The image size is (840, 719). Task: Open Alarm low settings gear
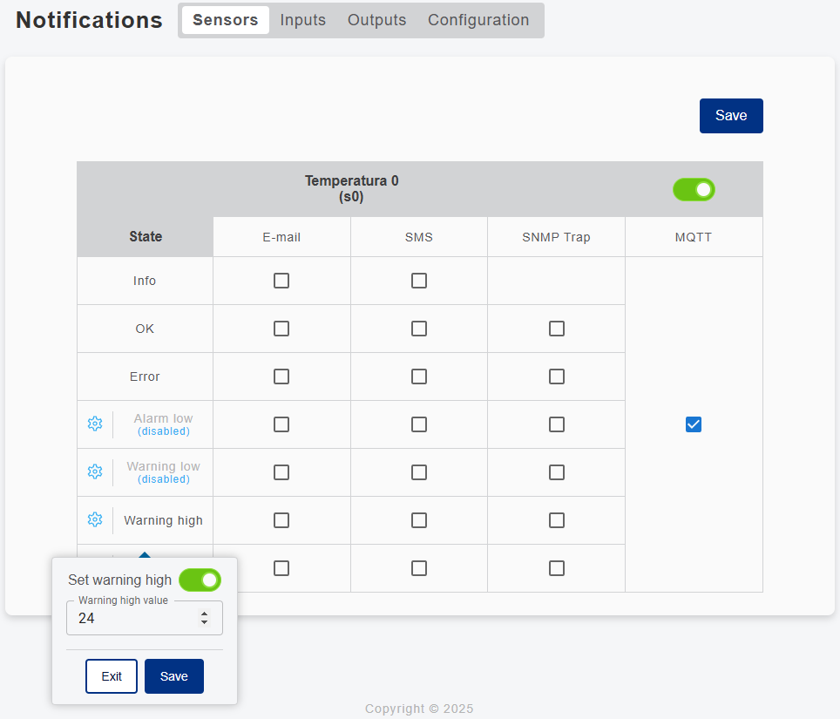(95, 424)
